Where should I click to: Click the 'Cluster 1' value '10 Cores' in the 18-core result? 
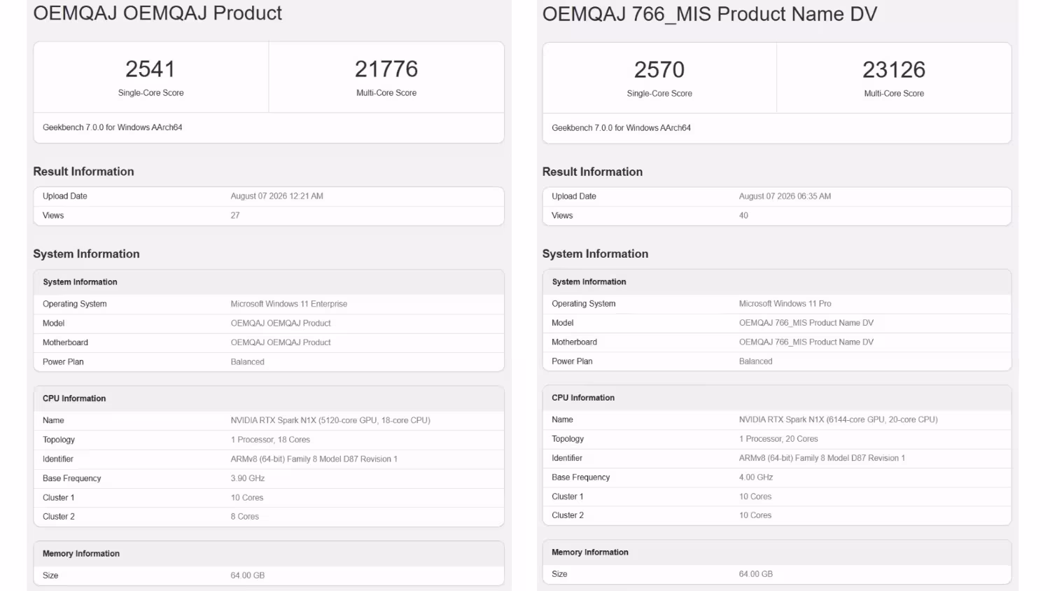247,498
